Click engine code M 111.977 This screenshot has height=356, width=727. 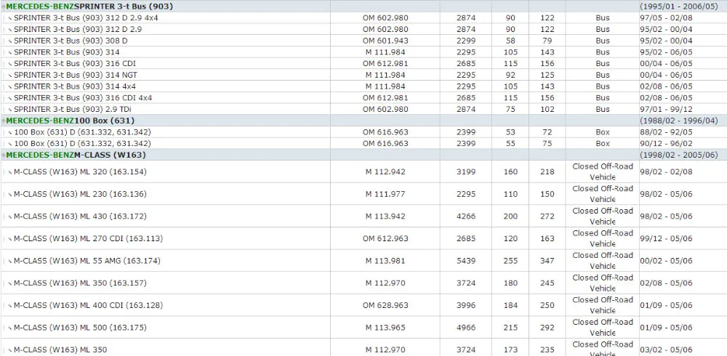(x=385, y=194)
